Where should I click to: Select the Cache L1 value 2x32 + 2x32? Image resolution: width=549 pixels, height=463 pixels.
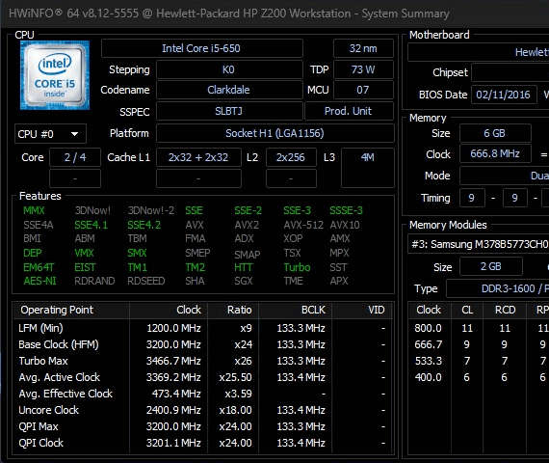(x=198, y=157)
